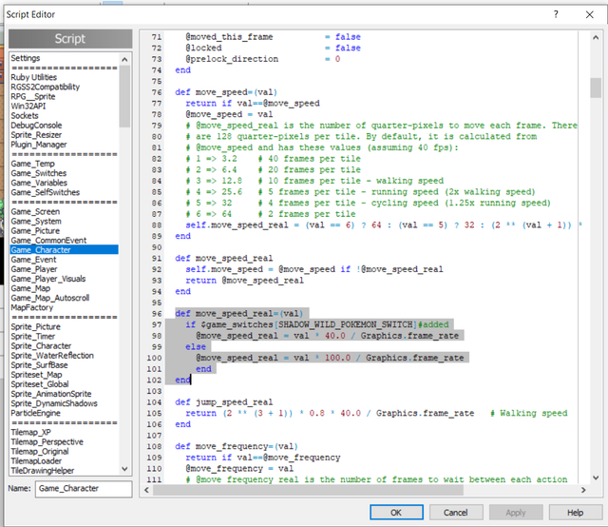The image size is (608, 527).
Task: Click the '@prelock_direction' code line
Action: [x=263, y=59]
